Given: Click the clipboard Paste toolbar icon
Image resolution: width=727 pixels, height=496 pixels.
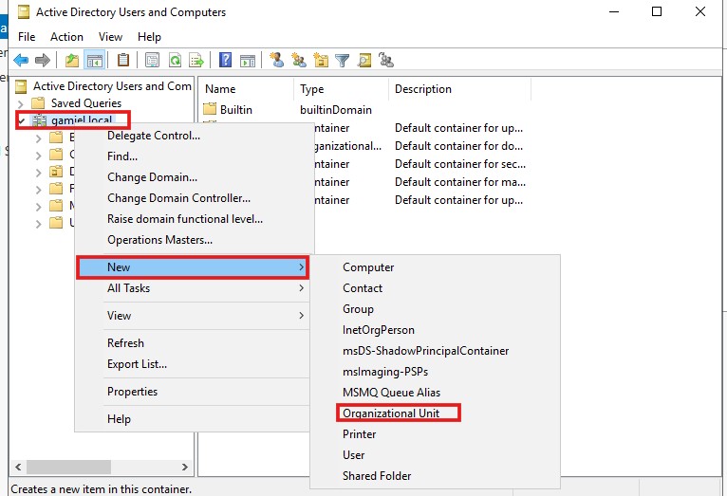Looking at the screenshot, I should click(x=123, y=60).
